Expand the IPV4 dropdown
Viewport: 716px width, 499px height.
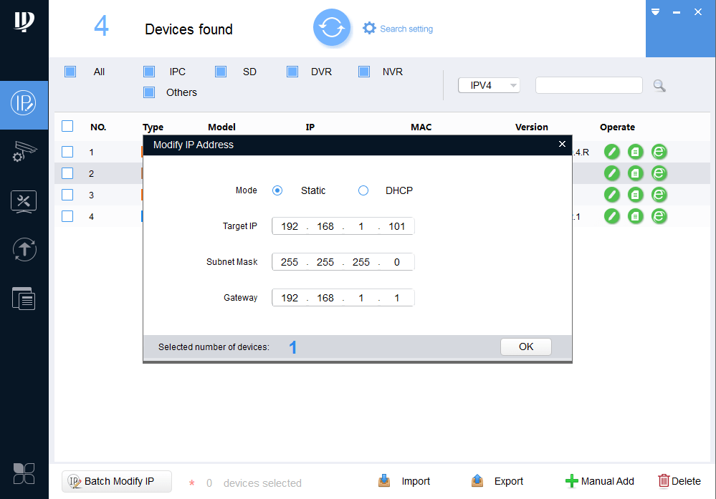coord(489,85)
